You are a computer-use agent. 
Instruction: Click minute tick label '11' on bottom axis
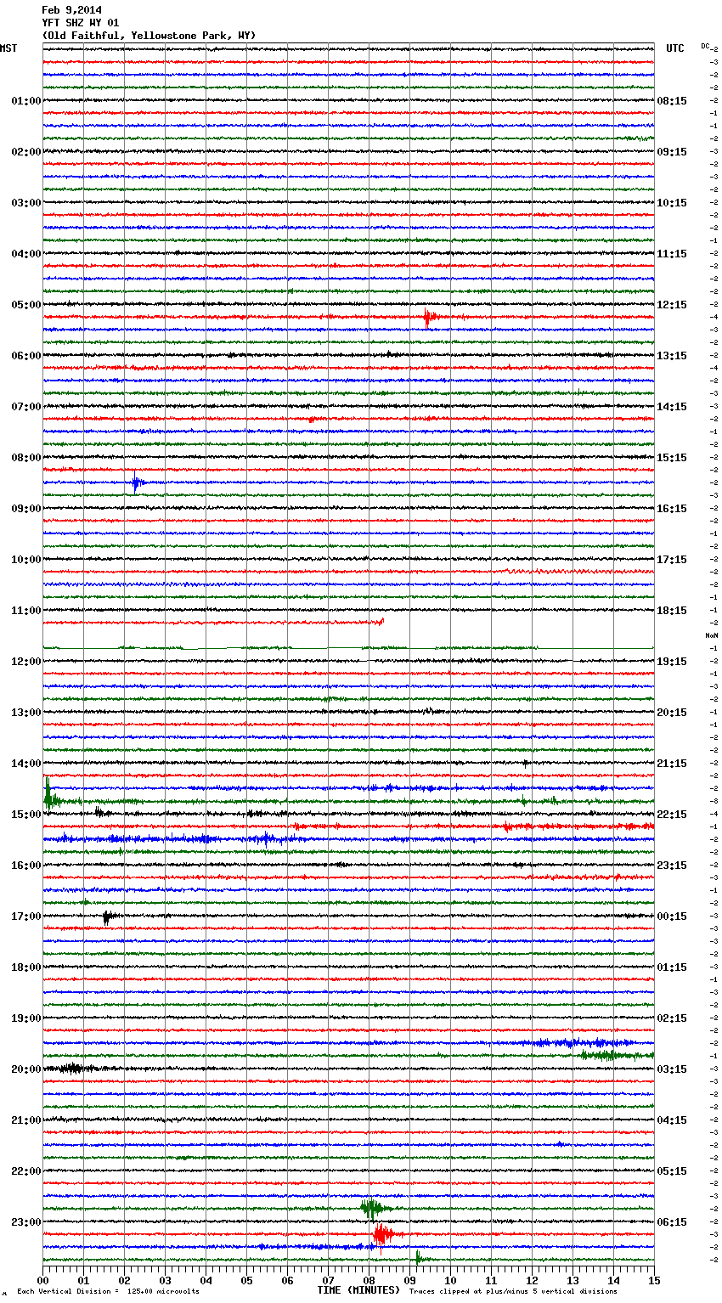click(491, 1280)
